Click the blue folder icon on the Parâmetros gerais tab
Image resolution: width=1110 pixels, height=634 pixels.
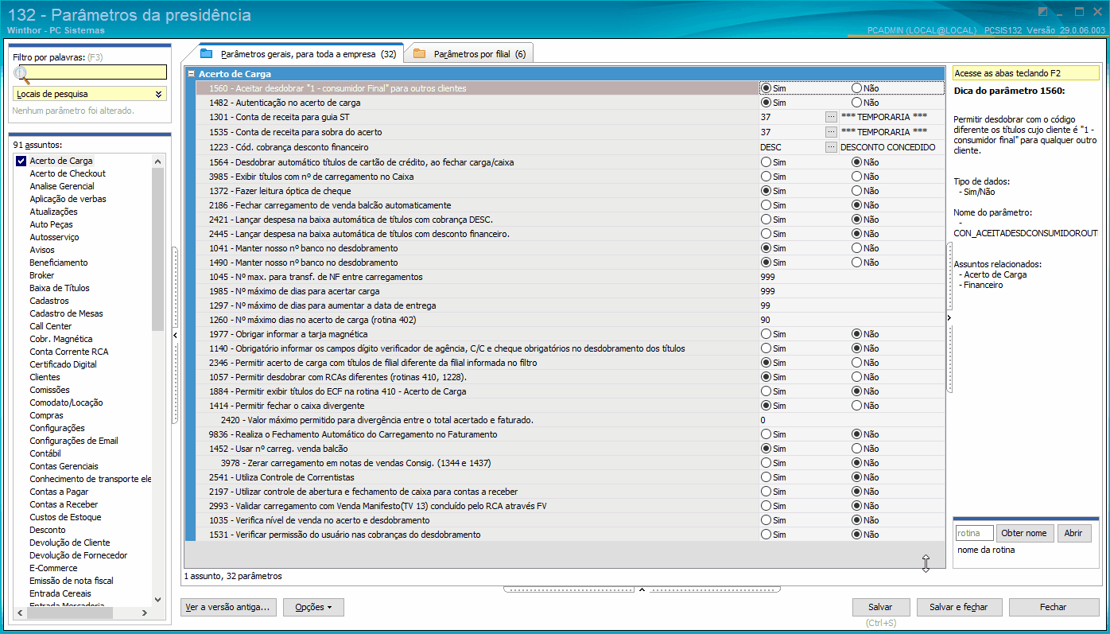(207, 54)
